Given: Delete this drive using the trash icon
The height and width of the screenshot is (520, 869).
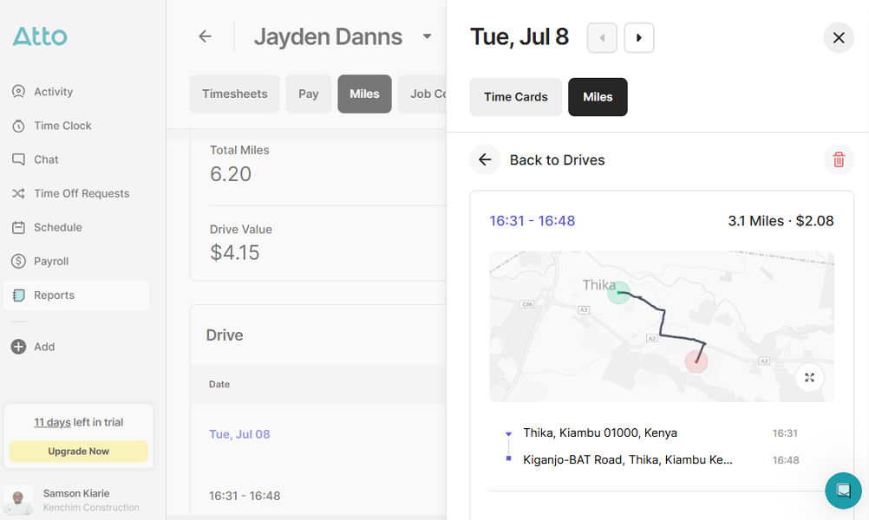Looking at the screenshot, I should coord(838,159).
